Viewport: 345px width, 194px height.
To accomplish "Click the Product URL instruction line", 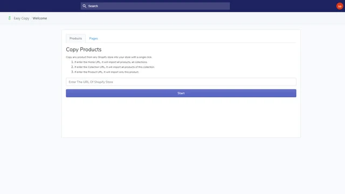I will (107, 72).
